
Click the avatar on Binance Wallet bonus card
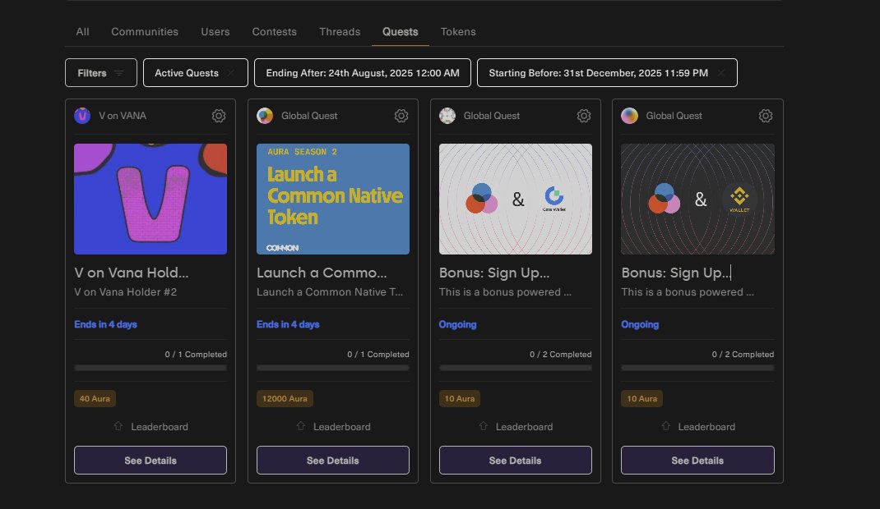tap(630, 116)
